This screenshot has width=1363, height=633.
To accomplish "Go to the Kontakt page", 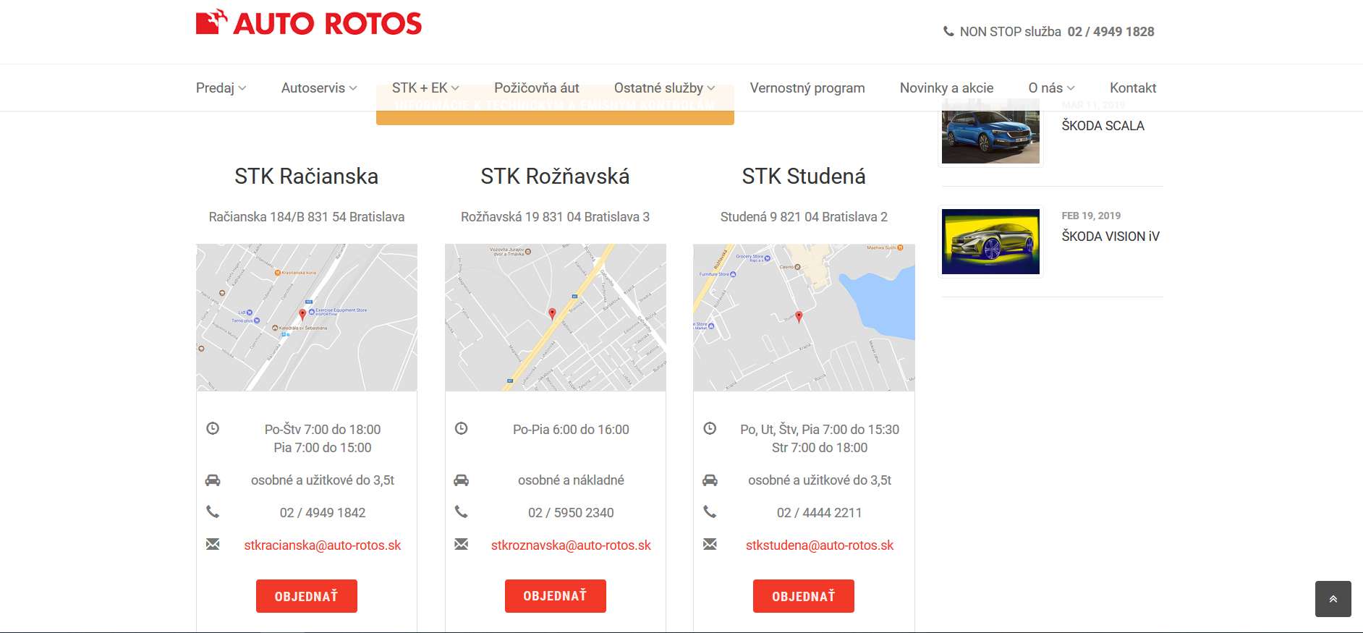I will coord(1132,88).
